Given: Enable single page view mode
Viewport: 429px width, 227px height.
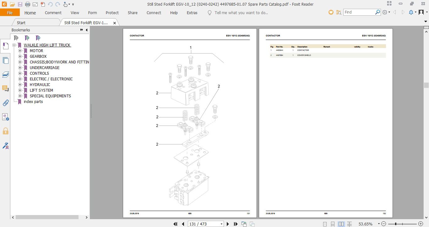Looking at the screenshot, I should [325, 224].
